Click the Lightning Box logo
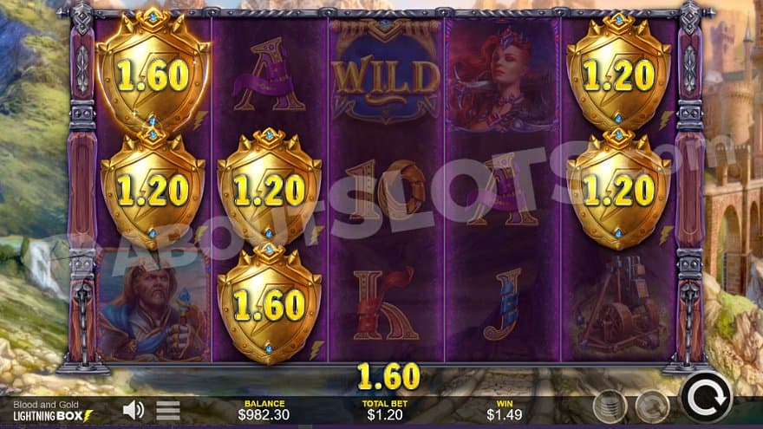The image size is (763, 429). tap(53, 416)
